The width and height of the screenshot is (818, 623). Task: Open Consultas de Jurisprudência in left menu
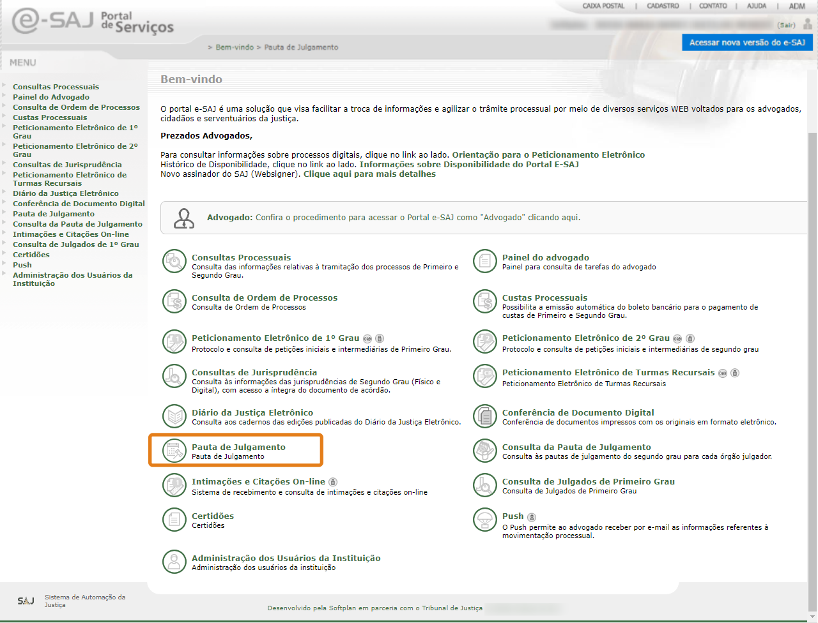pyautogui.click(x=67, y=165)
